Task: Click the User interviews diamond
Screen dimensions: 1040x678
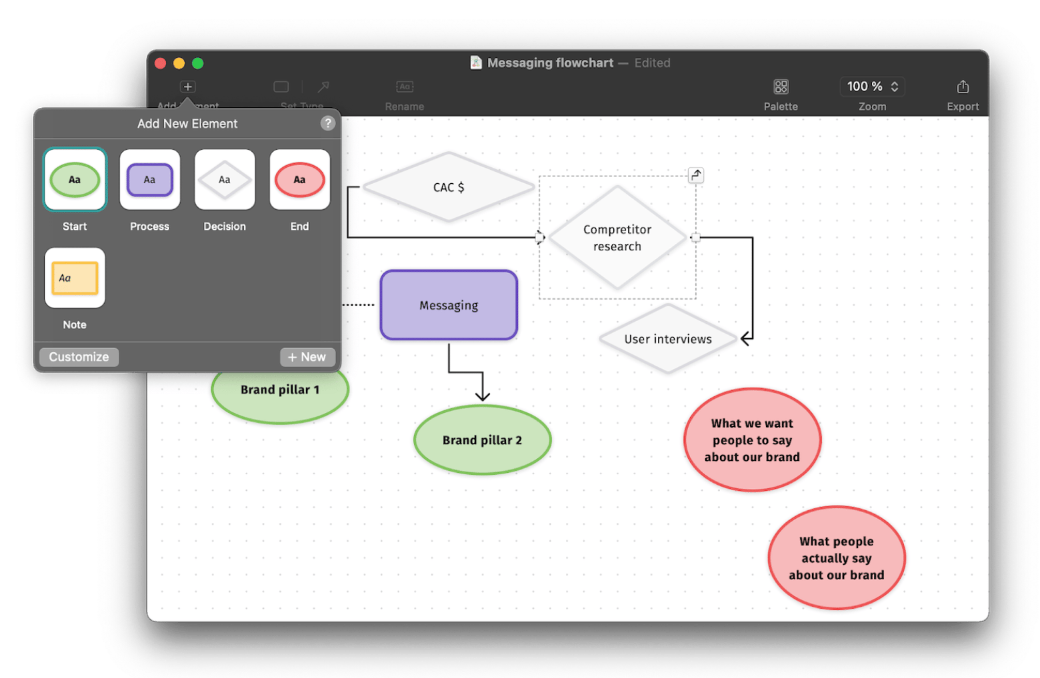Action: pyautogui.click(x=667, y=339)
